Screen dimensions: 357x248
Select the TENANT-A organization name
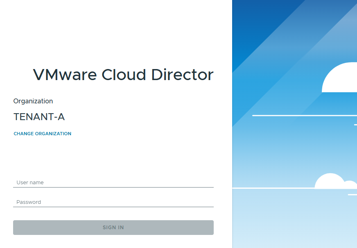pyautogui.click(x=39, y=117)
